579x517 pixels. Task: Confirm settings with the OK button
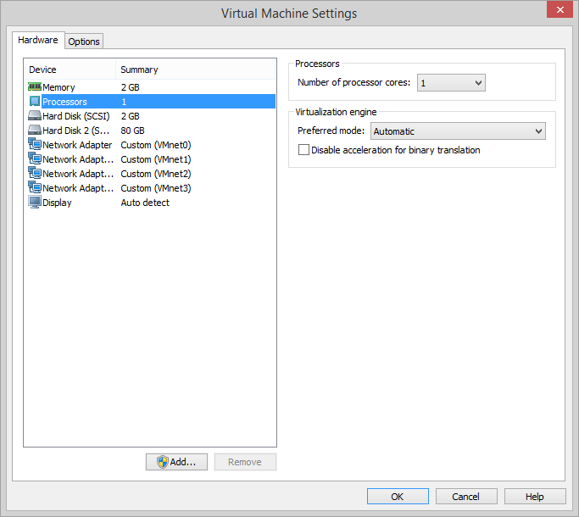pyautogui.click(x=398, y=497)
